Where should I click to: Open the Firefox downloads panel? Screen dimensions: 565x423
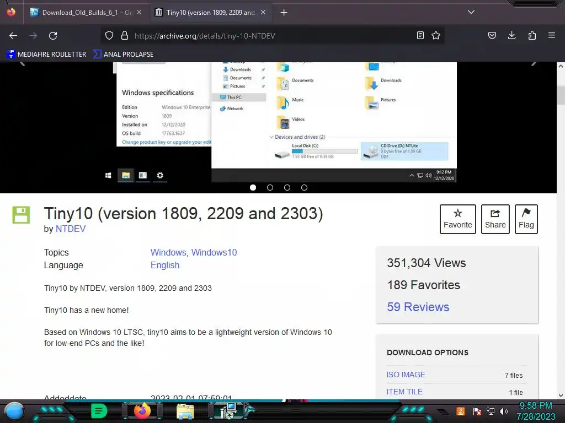[511, 35]
